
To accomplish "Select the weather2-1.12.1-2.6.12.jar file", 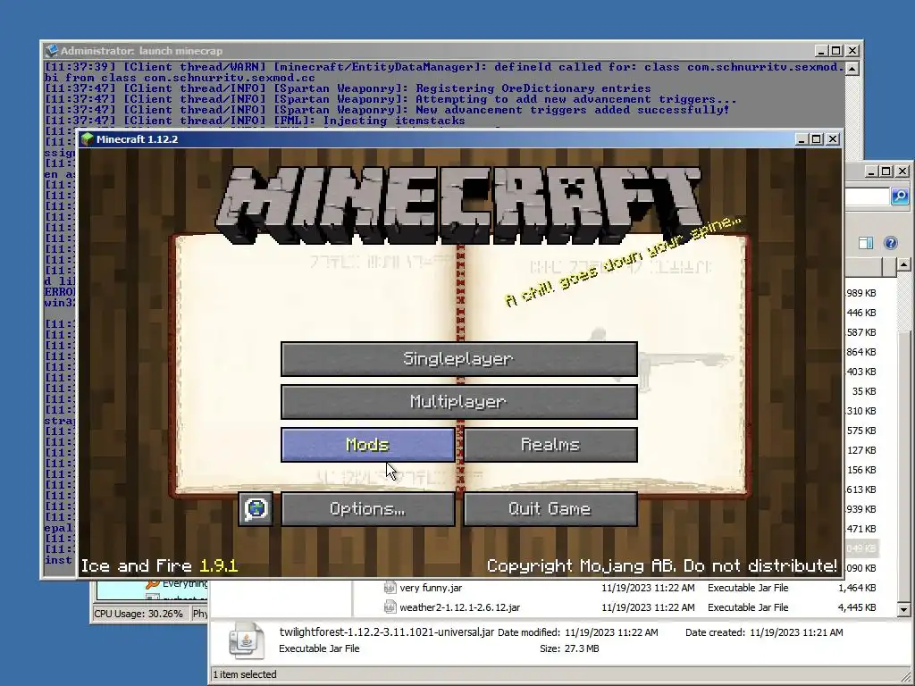I will coord(460,607).
